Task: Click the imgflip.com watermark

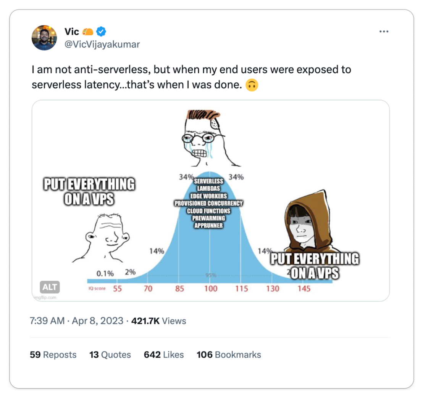Action: [x=45, y=297]
